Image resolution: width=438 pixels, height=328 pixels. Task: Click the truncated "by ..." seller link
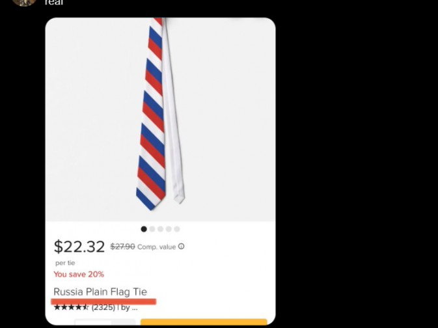[x=129, y=308]
